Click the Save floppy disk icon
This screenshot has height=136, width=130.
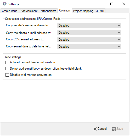(x=114, y=129)
